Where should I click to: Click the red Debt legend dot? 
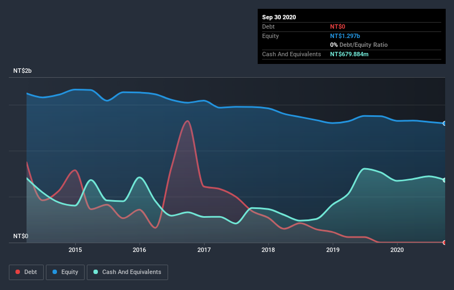(x=18, y=272)
